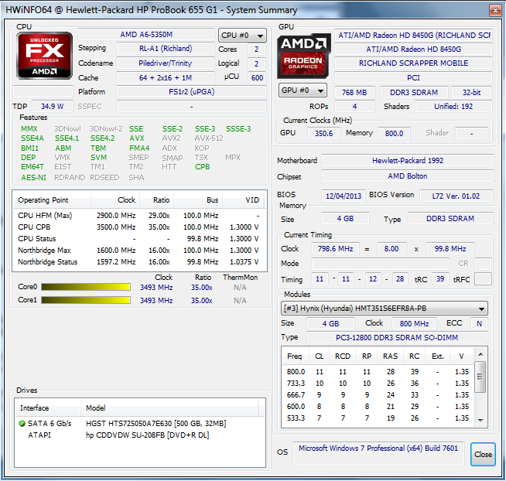Click the TDP value 34.9 W
This screenshot has width=506, height=481.
click(x=52, y=106)
